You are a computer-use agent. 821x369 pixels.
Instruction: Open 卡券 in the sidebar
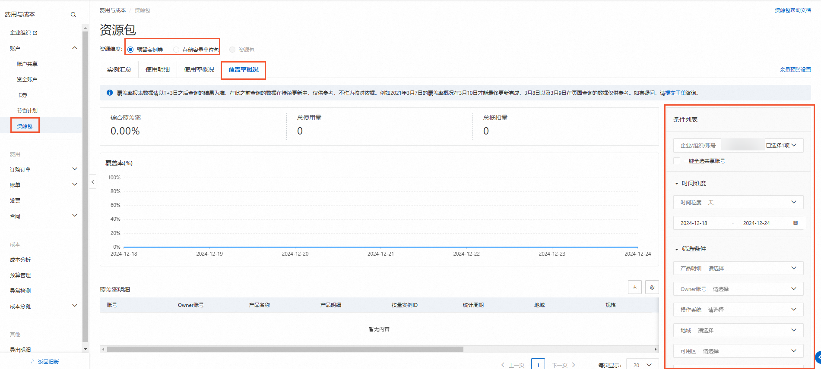(22, 95)
